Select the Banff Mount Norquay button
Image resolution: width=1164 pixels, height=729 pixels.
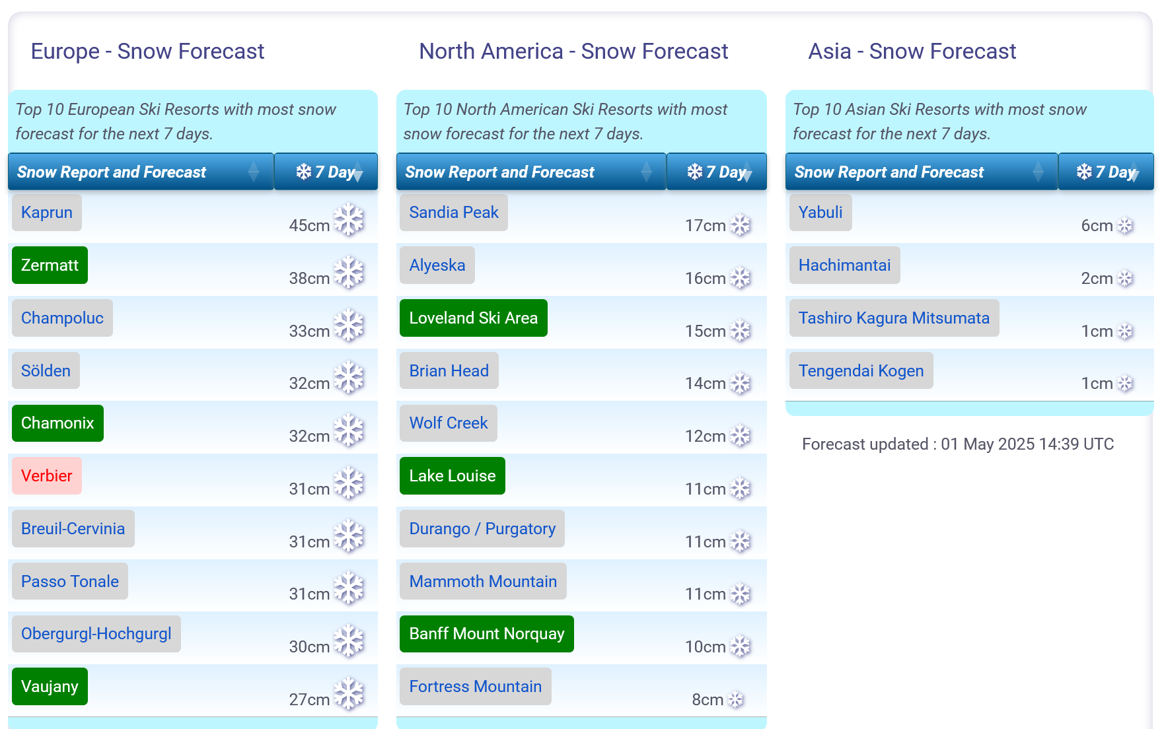486,634
